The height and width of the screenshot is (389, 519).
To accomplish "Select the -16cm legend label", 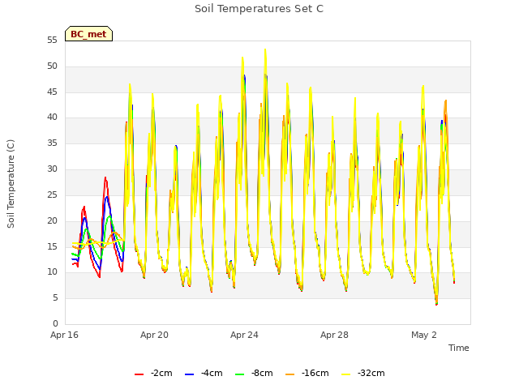I will coord(315,373).
